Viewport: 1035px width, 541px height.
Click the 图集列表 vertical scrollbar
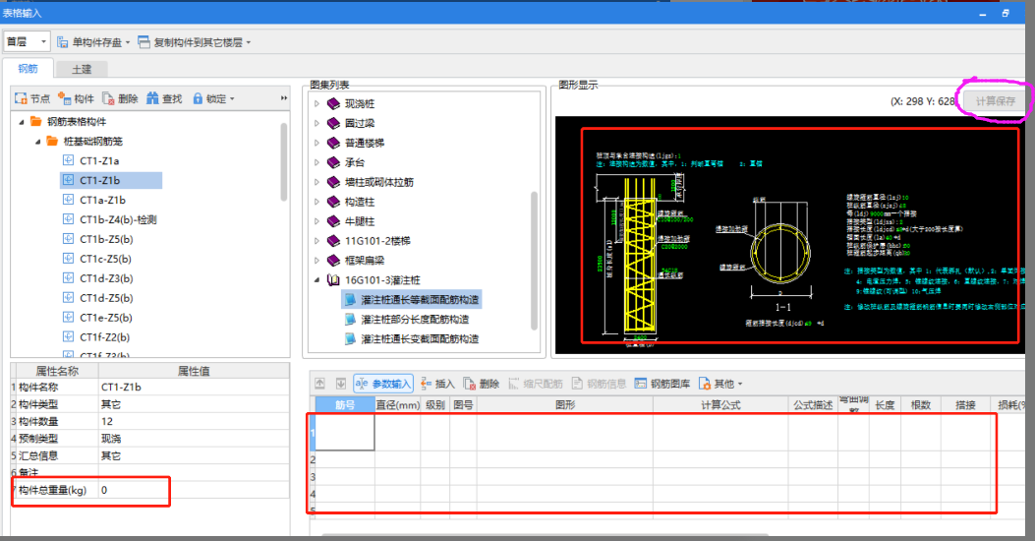[534, 261]
